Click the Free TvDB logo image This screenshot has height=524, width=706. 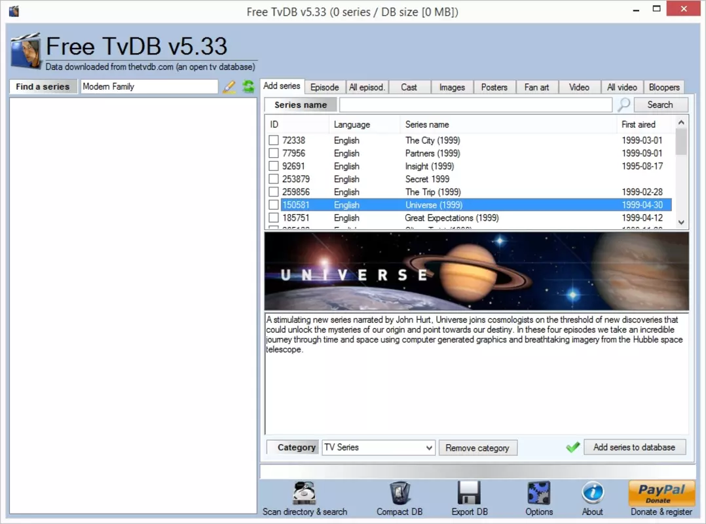pos(27,51)
